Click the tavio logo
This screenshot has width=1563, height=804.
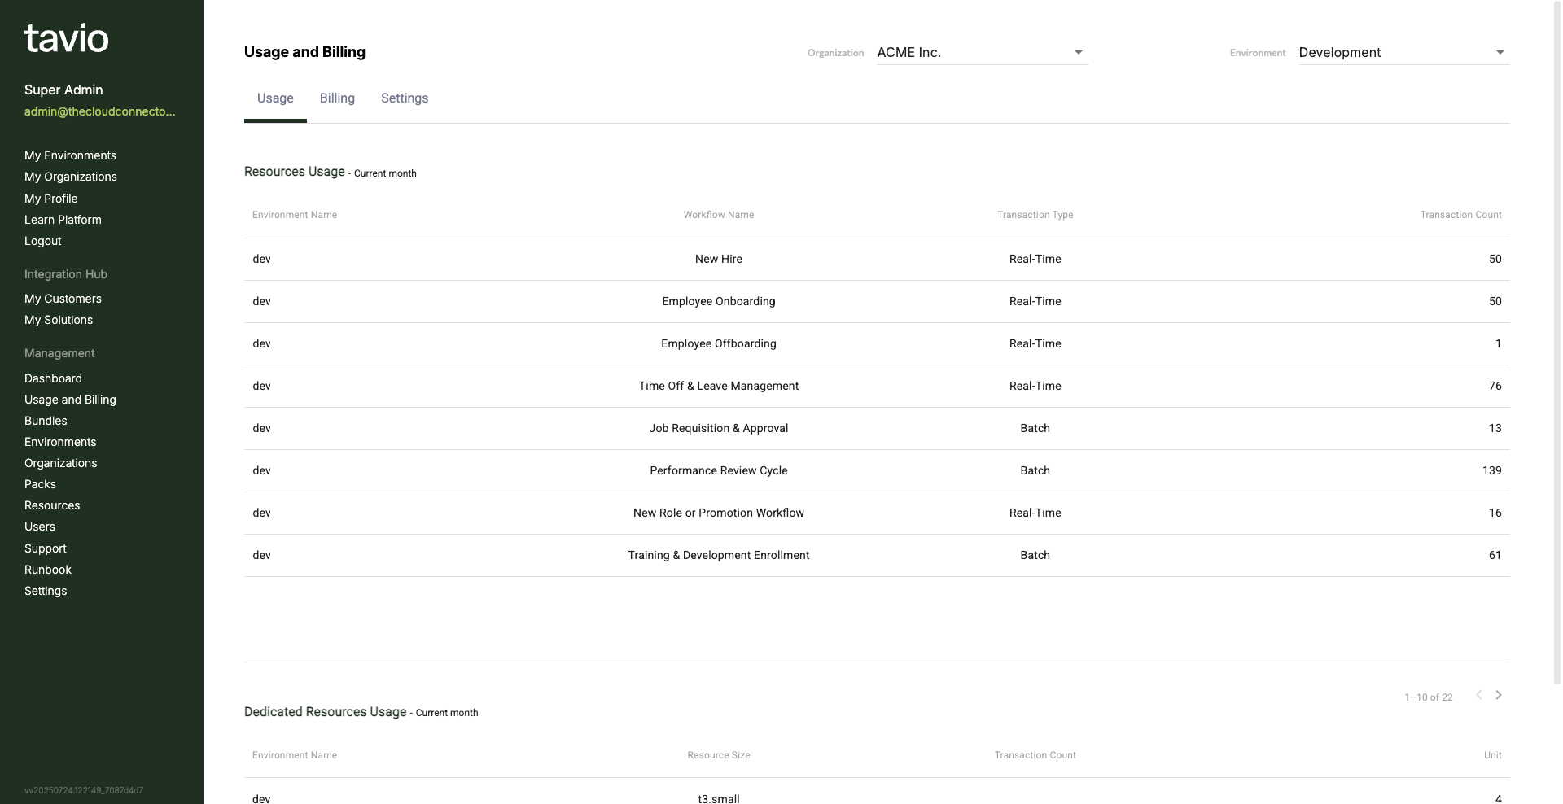(66, 37)
